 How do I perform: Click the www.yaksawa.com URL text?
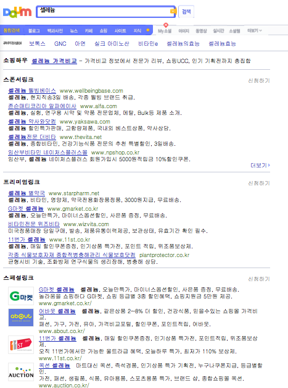pyautogui.click(x=85, y=122)
